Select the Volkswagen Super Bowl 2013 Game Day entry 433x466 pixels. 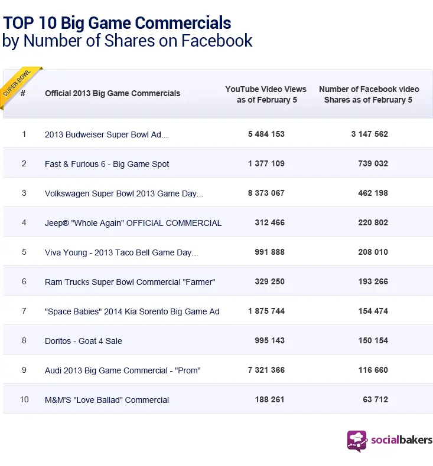tap(124, 193)
